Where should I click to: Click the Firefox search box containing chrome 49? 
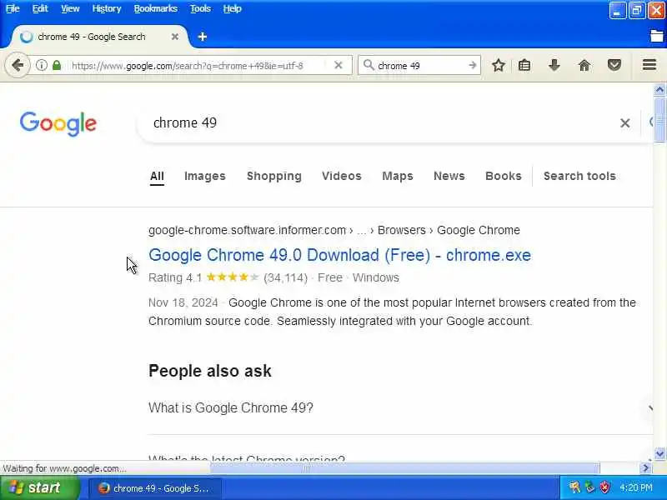click(x=419, y=66)
